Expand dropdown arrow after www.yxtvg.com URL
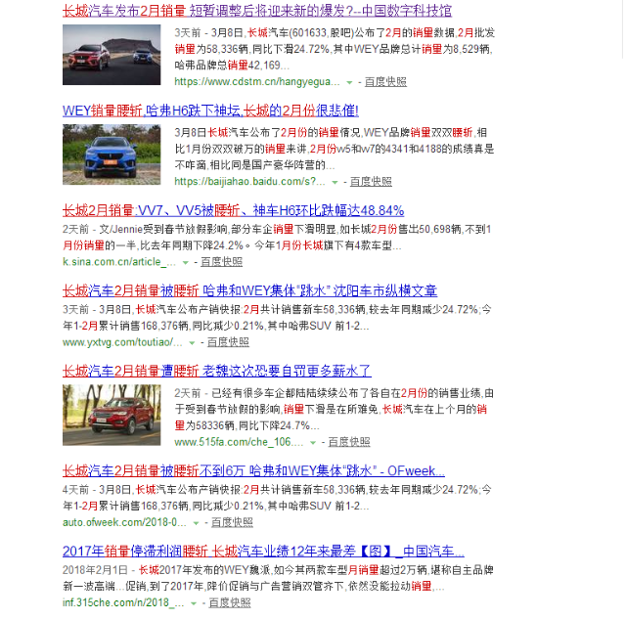This screenshot has width=626, height=620. (192, 343)
